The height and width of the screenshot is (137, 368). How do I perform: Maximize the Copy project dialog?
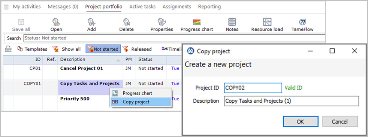click(x=332, y=51)
